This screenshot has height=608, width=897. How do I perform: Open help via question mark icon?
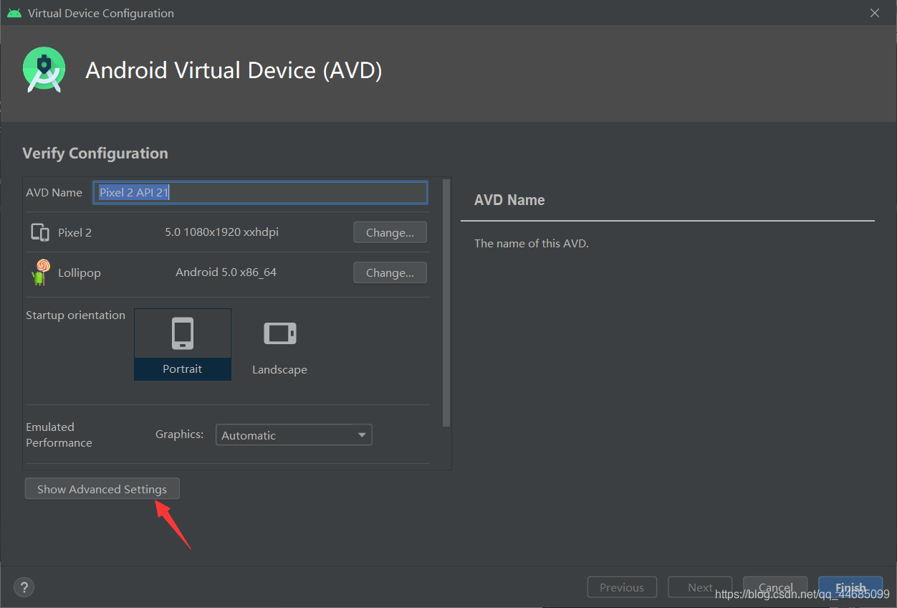coord(24,587)
